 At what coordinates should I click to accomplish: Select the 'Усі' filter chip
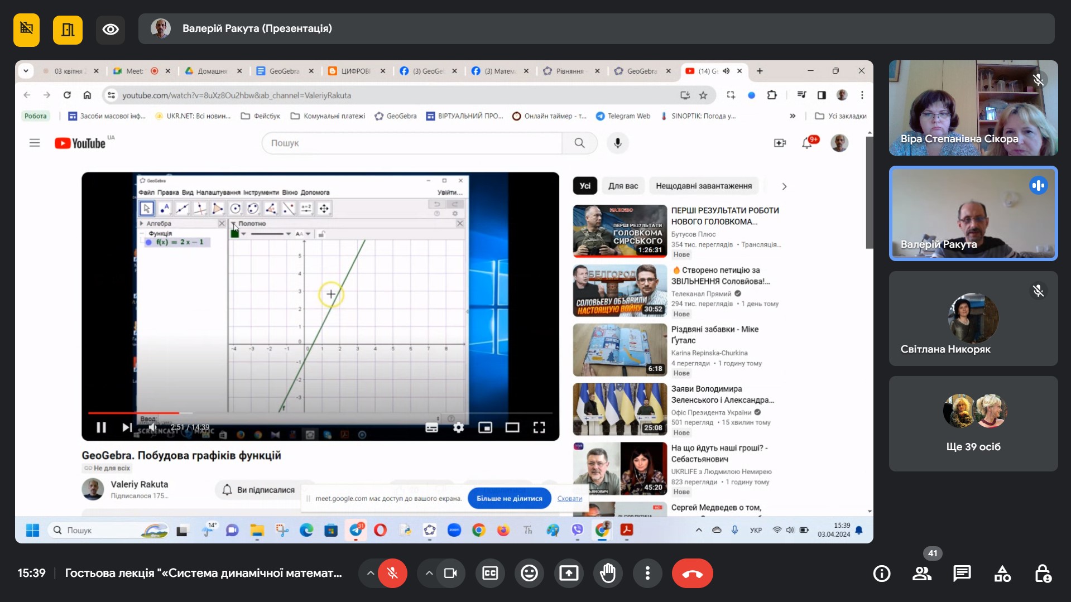click(x=584, y=186)
